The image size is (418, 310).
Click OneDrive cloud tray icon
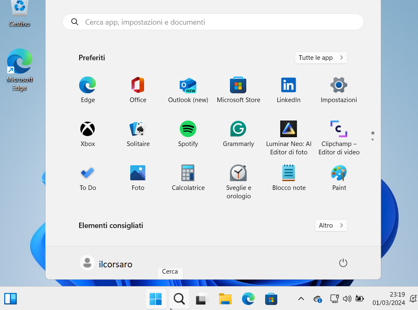[318, 299]
